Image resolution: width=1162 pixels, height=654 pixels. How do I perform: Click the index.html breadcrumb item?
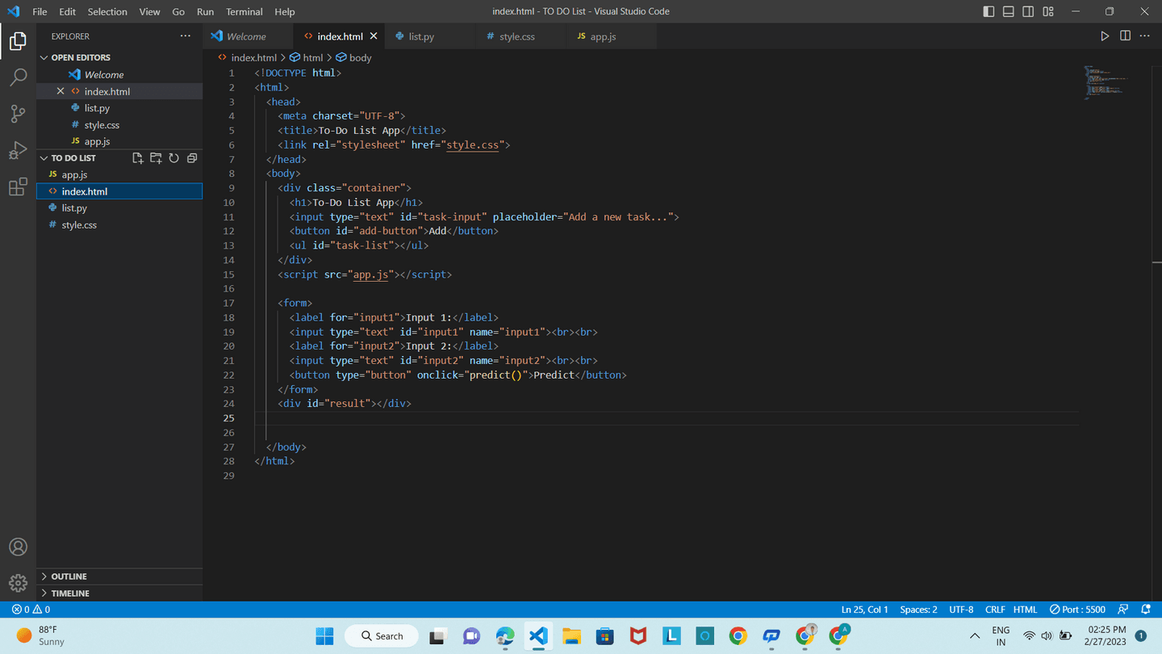248,58
